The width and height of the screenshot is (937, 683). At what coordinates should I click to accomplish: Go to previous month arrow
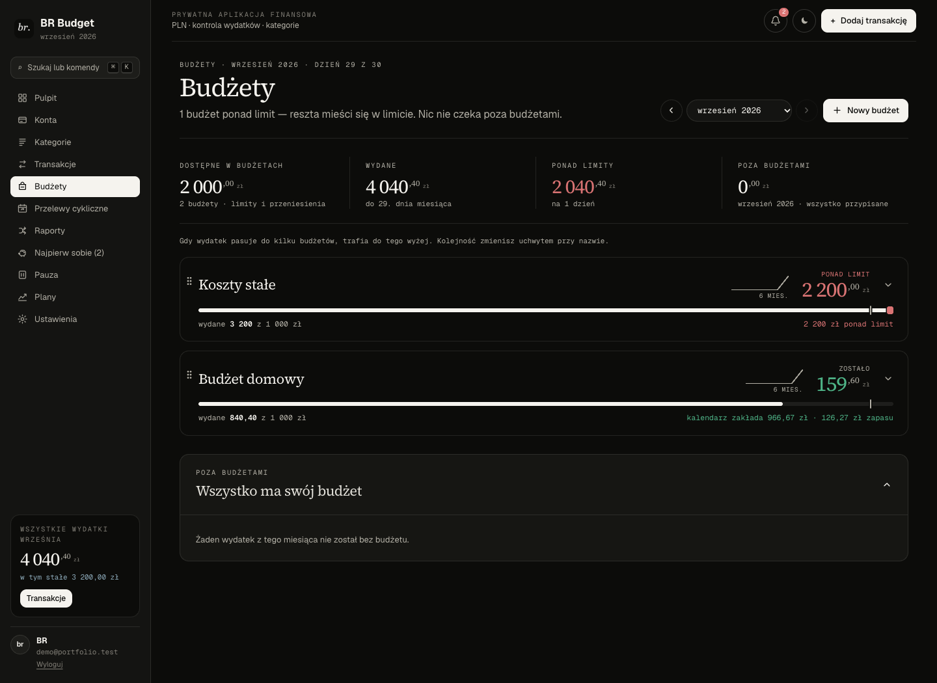coord(672,111)
